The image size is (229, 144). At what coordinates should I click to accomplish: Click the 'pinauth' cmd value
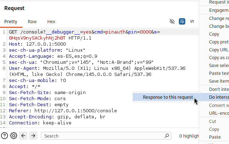coord(116,32)
